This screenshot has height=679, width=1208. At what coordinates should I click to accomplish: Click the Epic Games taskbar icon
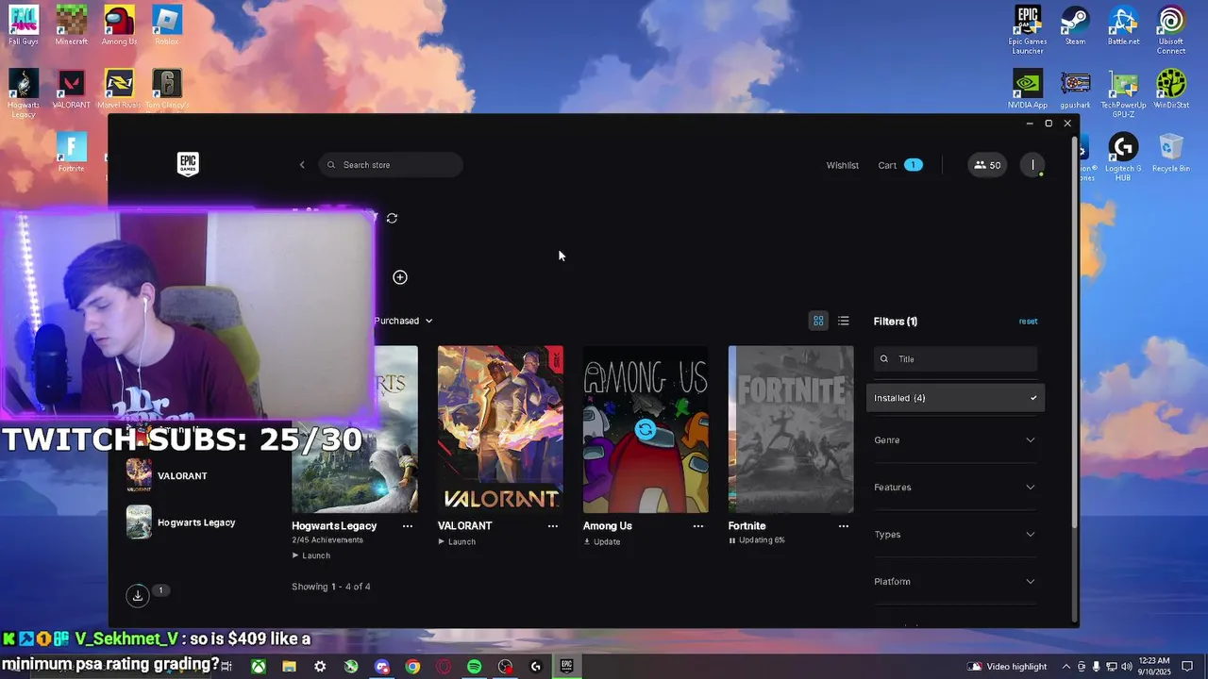tap(566, 666)
